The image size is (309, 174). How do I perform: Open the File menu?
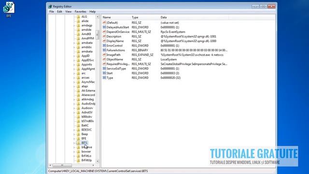tap(52, 12)
